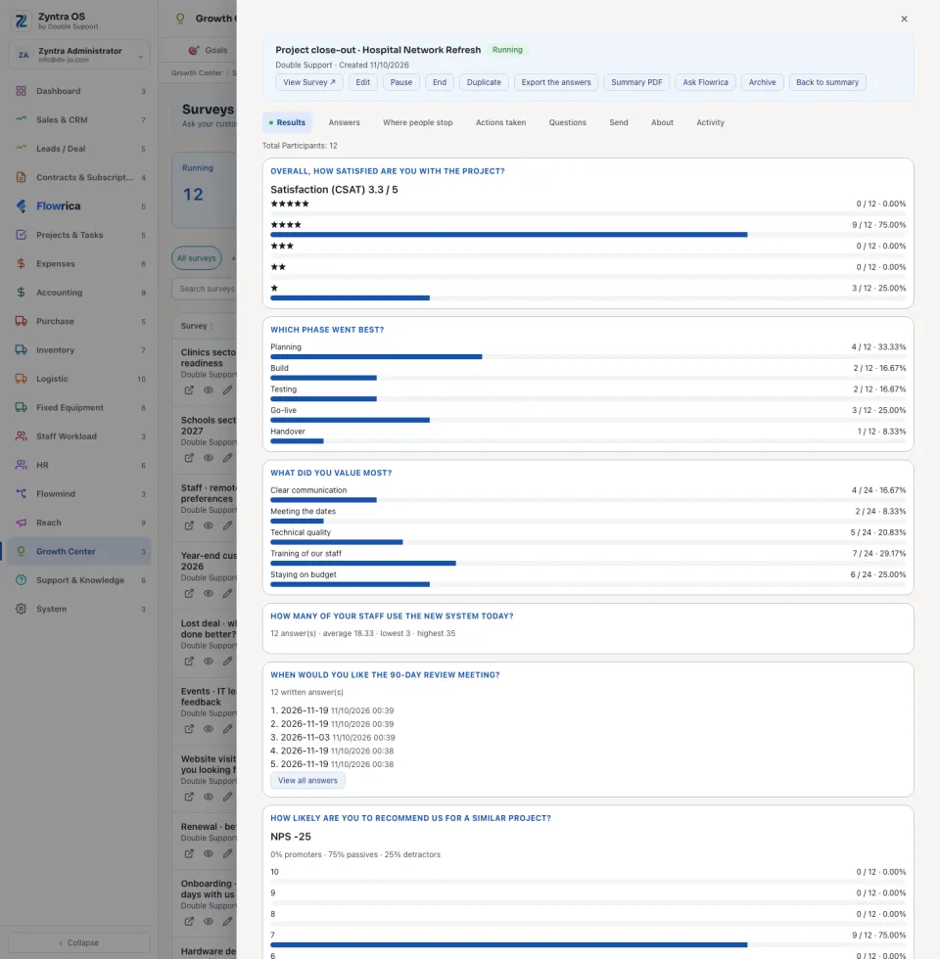This screenshot has height=959, width=940.
Task: Open external link icon for Clinics survey
Action: click(189, 390)
